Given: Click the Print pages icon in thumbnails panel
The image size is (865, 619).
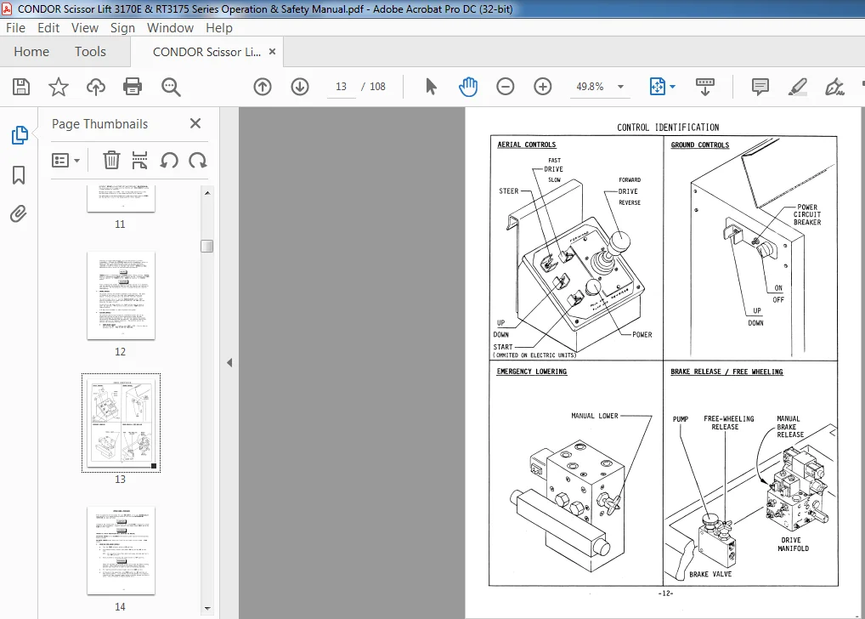Looking at the screenshot, I should pos(139,160).
